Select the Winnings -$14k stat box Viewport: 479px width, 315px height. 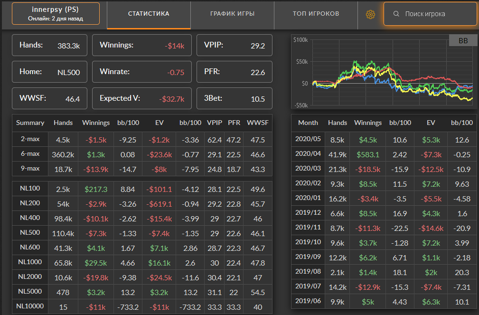click(x=142, y=45)
